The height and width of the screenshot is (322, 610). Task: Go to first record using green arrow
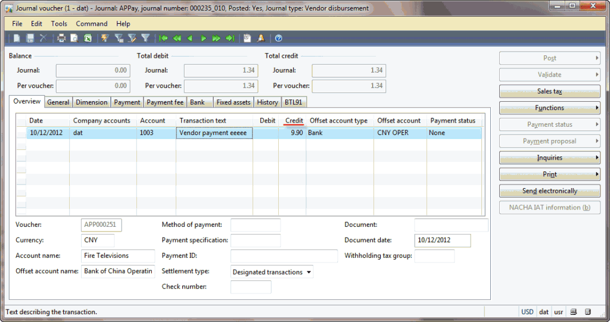[x=163, y=38]
